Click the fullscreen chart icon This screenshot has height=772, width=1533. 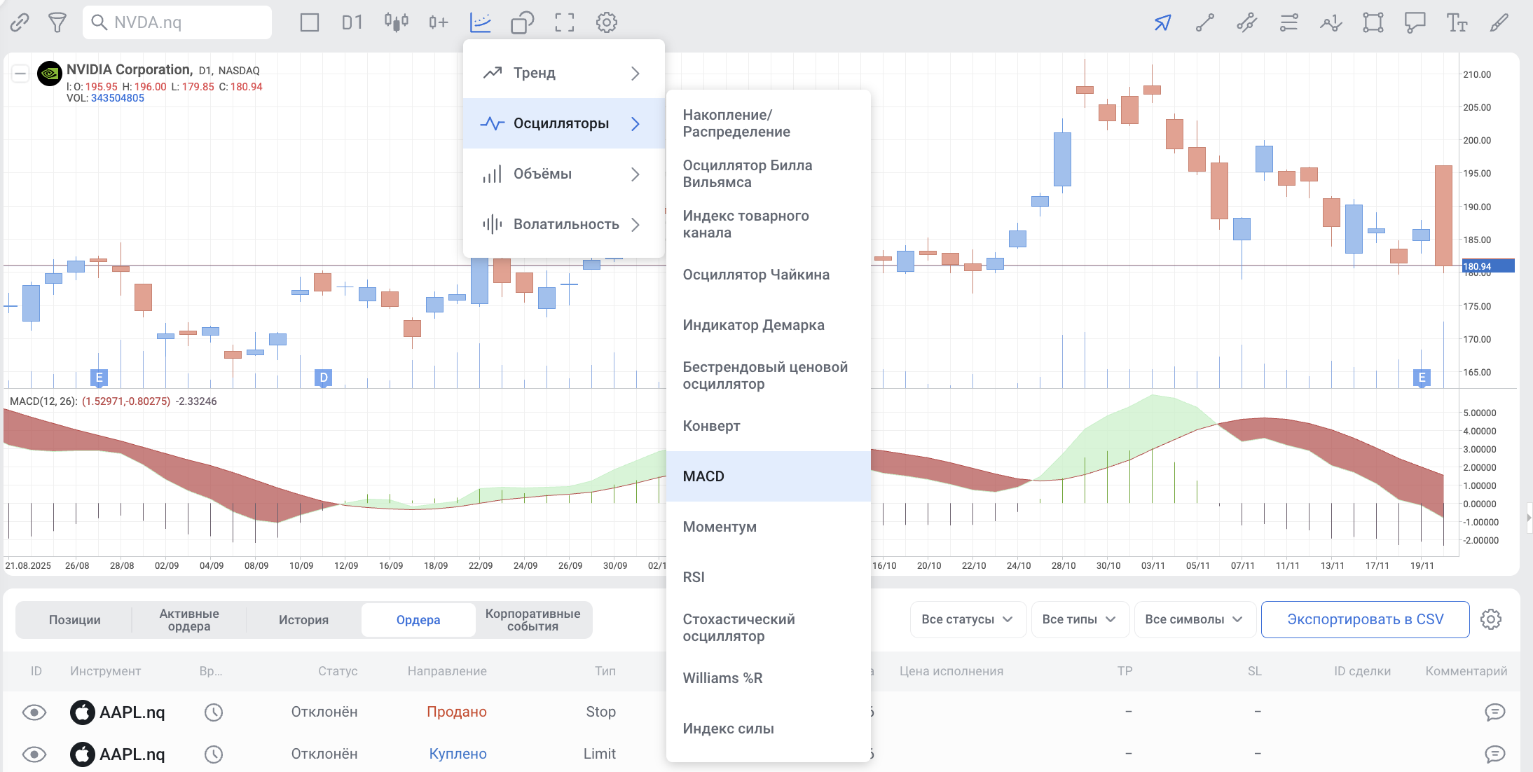point(564,22)
